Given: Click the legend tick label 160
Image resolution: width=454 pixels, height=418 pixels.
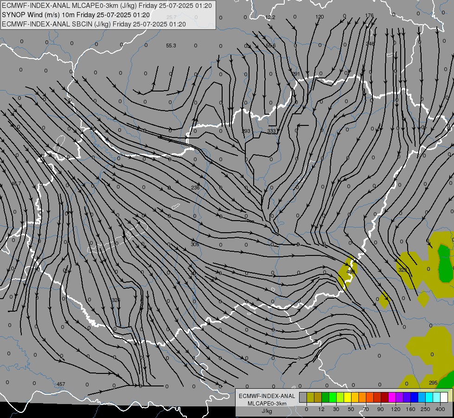Looking at the screenshot, I should pos(410,409).
